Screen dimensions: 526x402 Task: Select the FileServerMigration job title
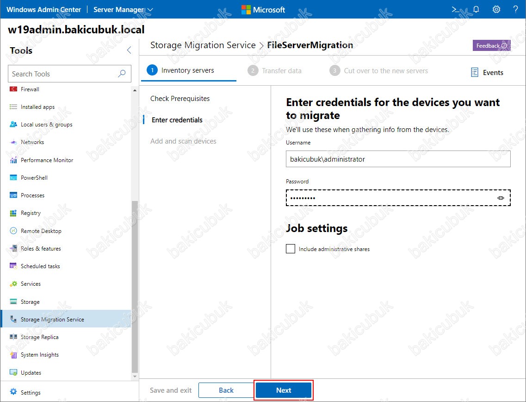pos(310,45)
